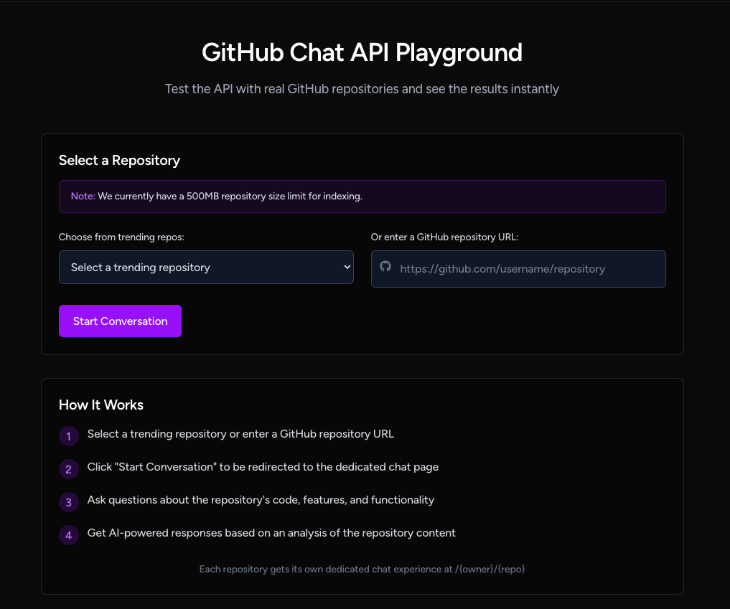
Task: Click the 500MB repository size limit note
Action: coord(362,197)
